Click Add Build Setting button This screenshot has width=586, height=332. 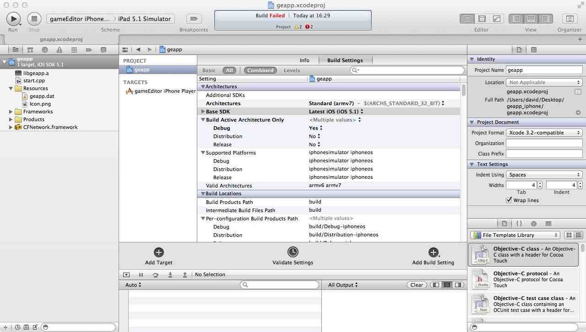coord(433,252)
